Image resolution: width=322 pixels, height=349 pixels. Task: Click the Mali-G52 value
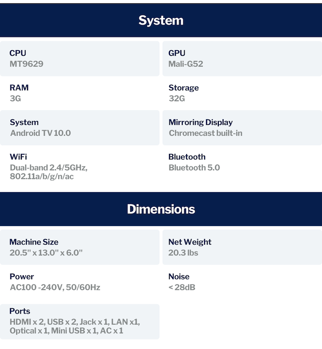coord(186,64)
